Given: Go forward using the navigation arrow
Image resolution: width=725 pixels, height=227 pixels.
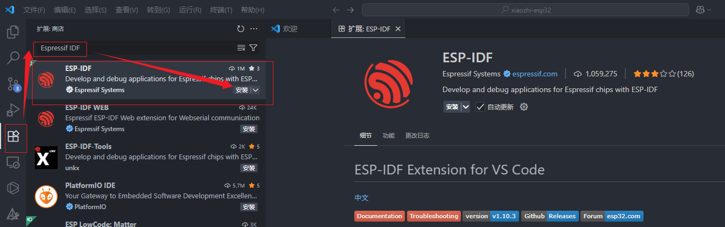Looking at the screenshot, I should coord(350,10).
